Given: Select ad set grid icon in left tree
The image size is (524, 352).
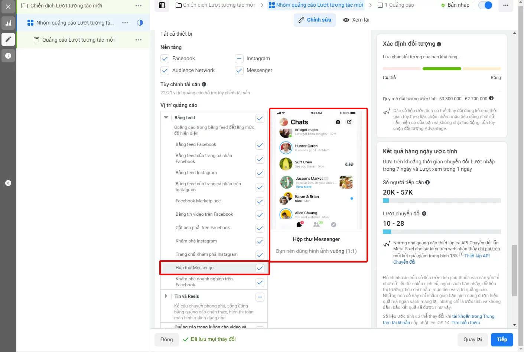Looking at the screenshot, I should (x=30, y=23).
